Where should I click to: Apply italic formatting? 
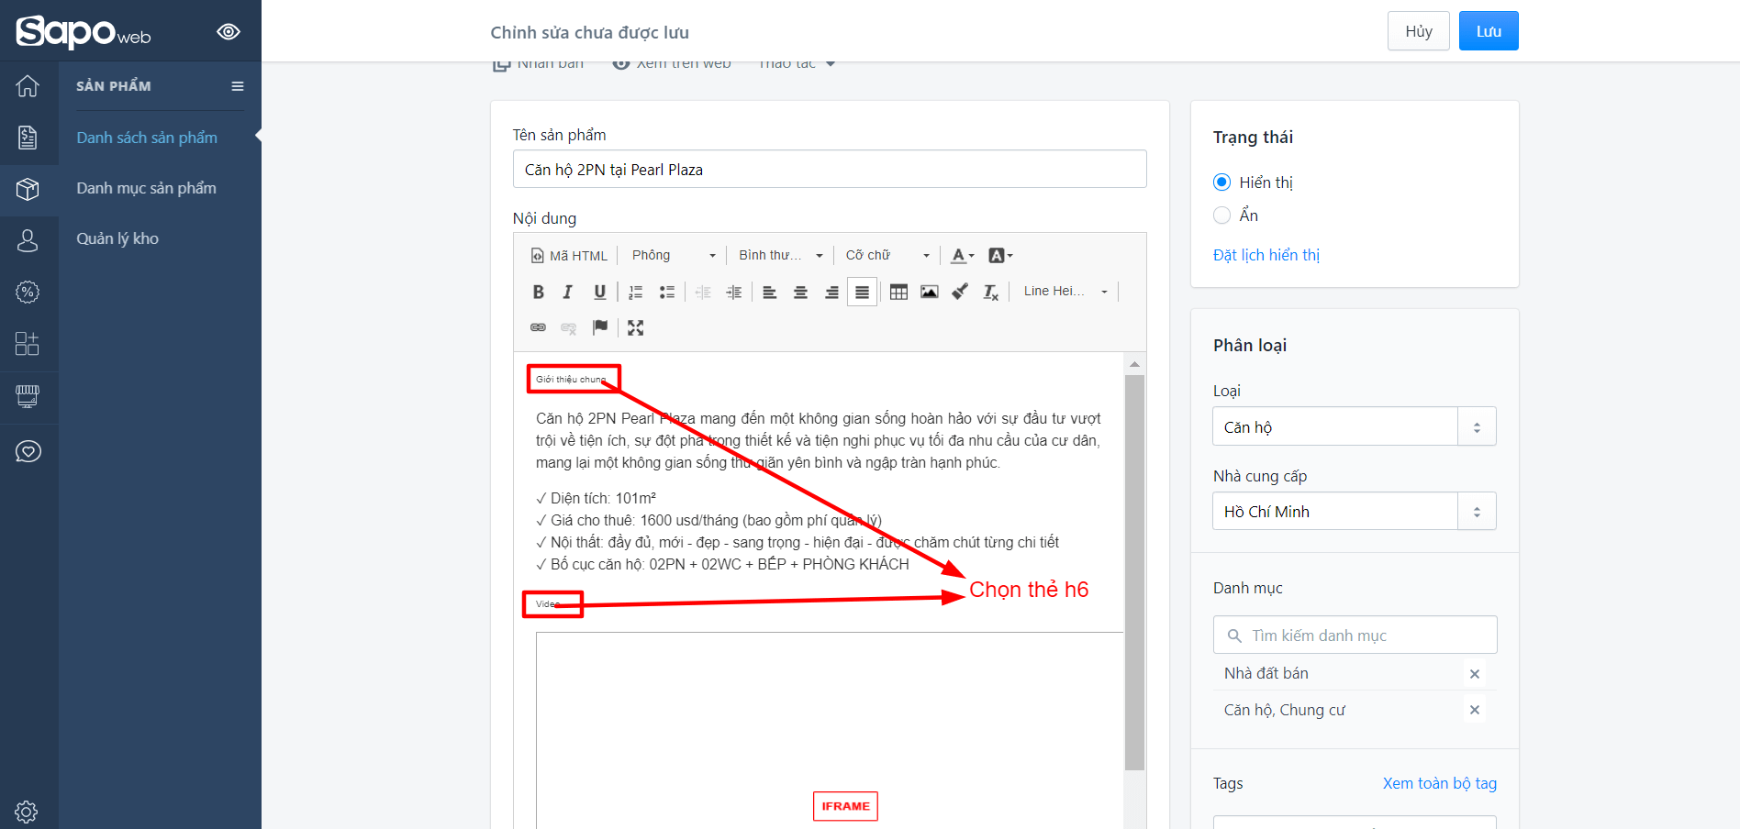point(568,292)
